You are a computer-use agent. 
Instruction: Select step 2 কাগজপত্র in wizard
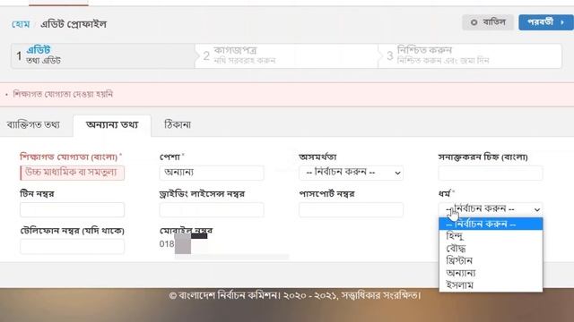[287, 55]
